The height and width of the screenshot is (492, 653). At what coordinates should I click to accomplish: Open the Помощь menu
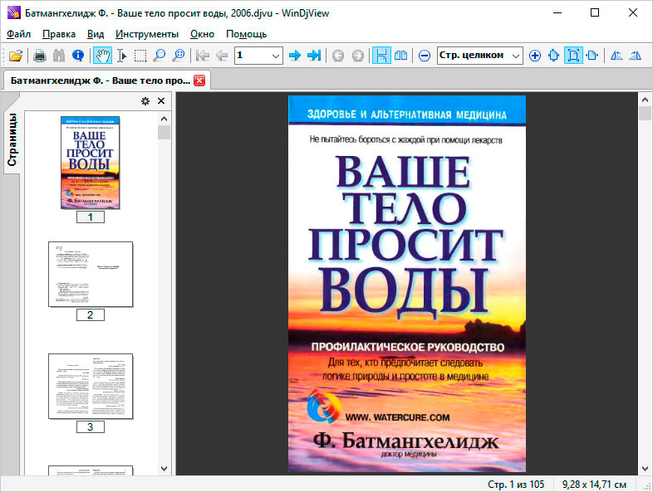pyautogui.click(x=246, y=34)
